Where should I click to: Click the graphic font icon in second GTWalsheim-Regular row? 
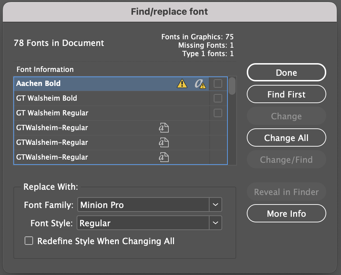(x=163, y=142)
